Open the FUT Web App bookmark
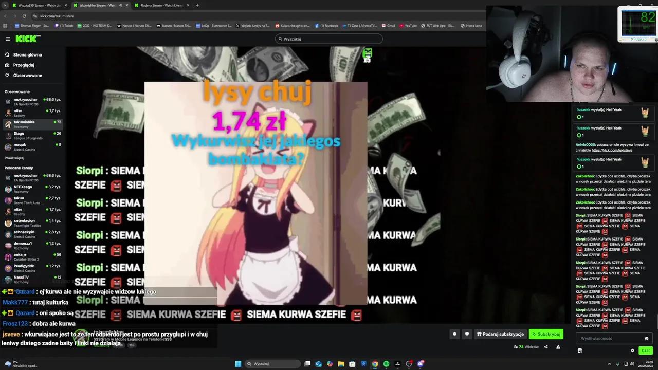This screenshot has width=658, height=370. coord(438,25)
